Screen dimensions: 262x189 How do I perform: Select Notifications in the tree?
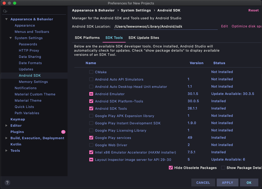[26, 88]
